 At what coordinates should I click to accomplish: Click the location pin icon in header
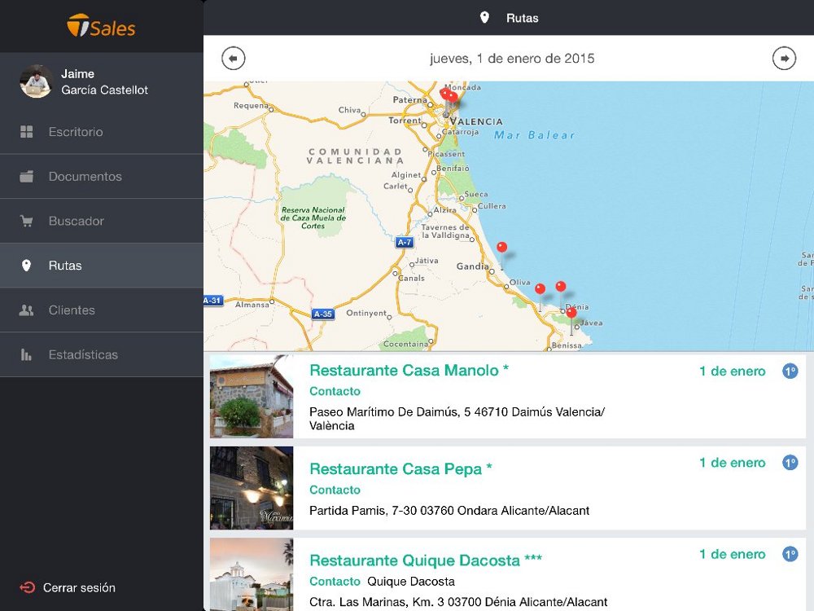[x=484, y=18]
